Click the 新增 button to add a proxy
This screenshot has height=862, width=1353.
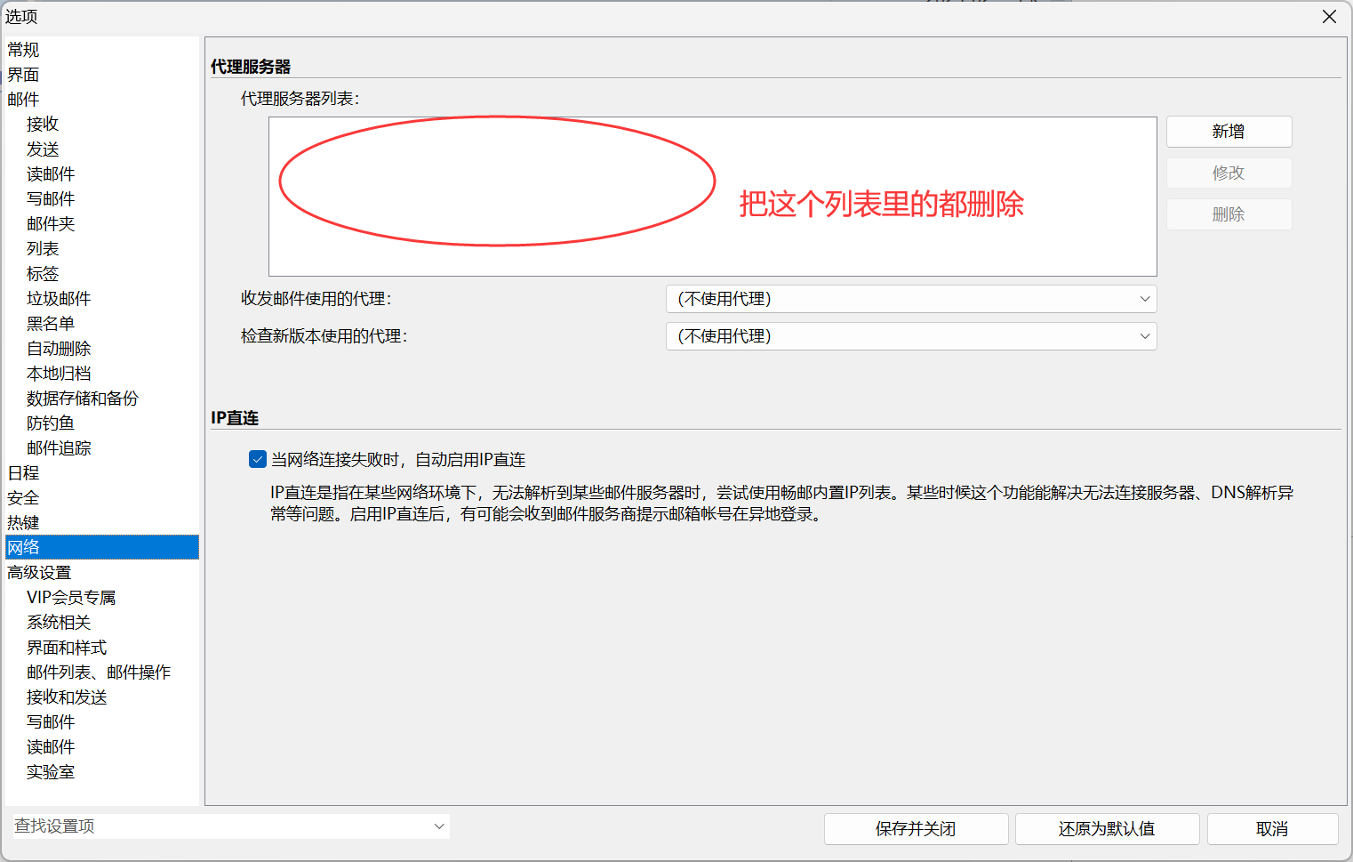pyautogui.click(x=1229, y=132)
